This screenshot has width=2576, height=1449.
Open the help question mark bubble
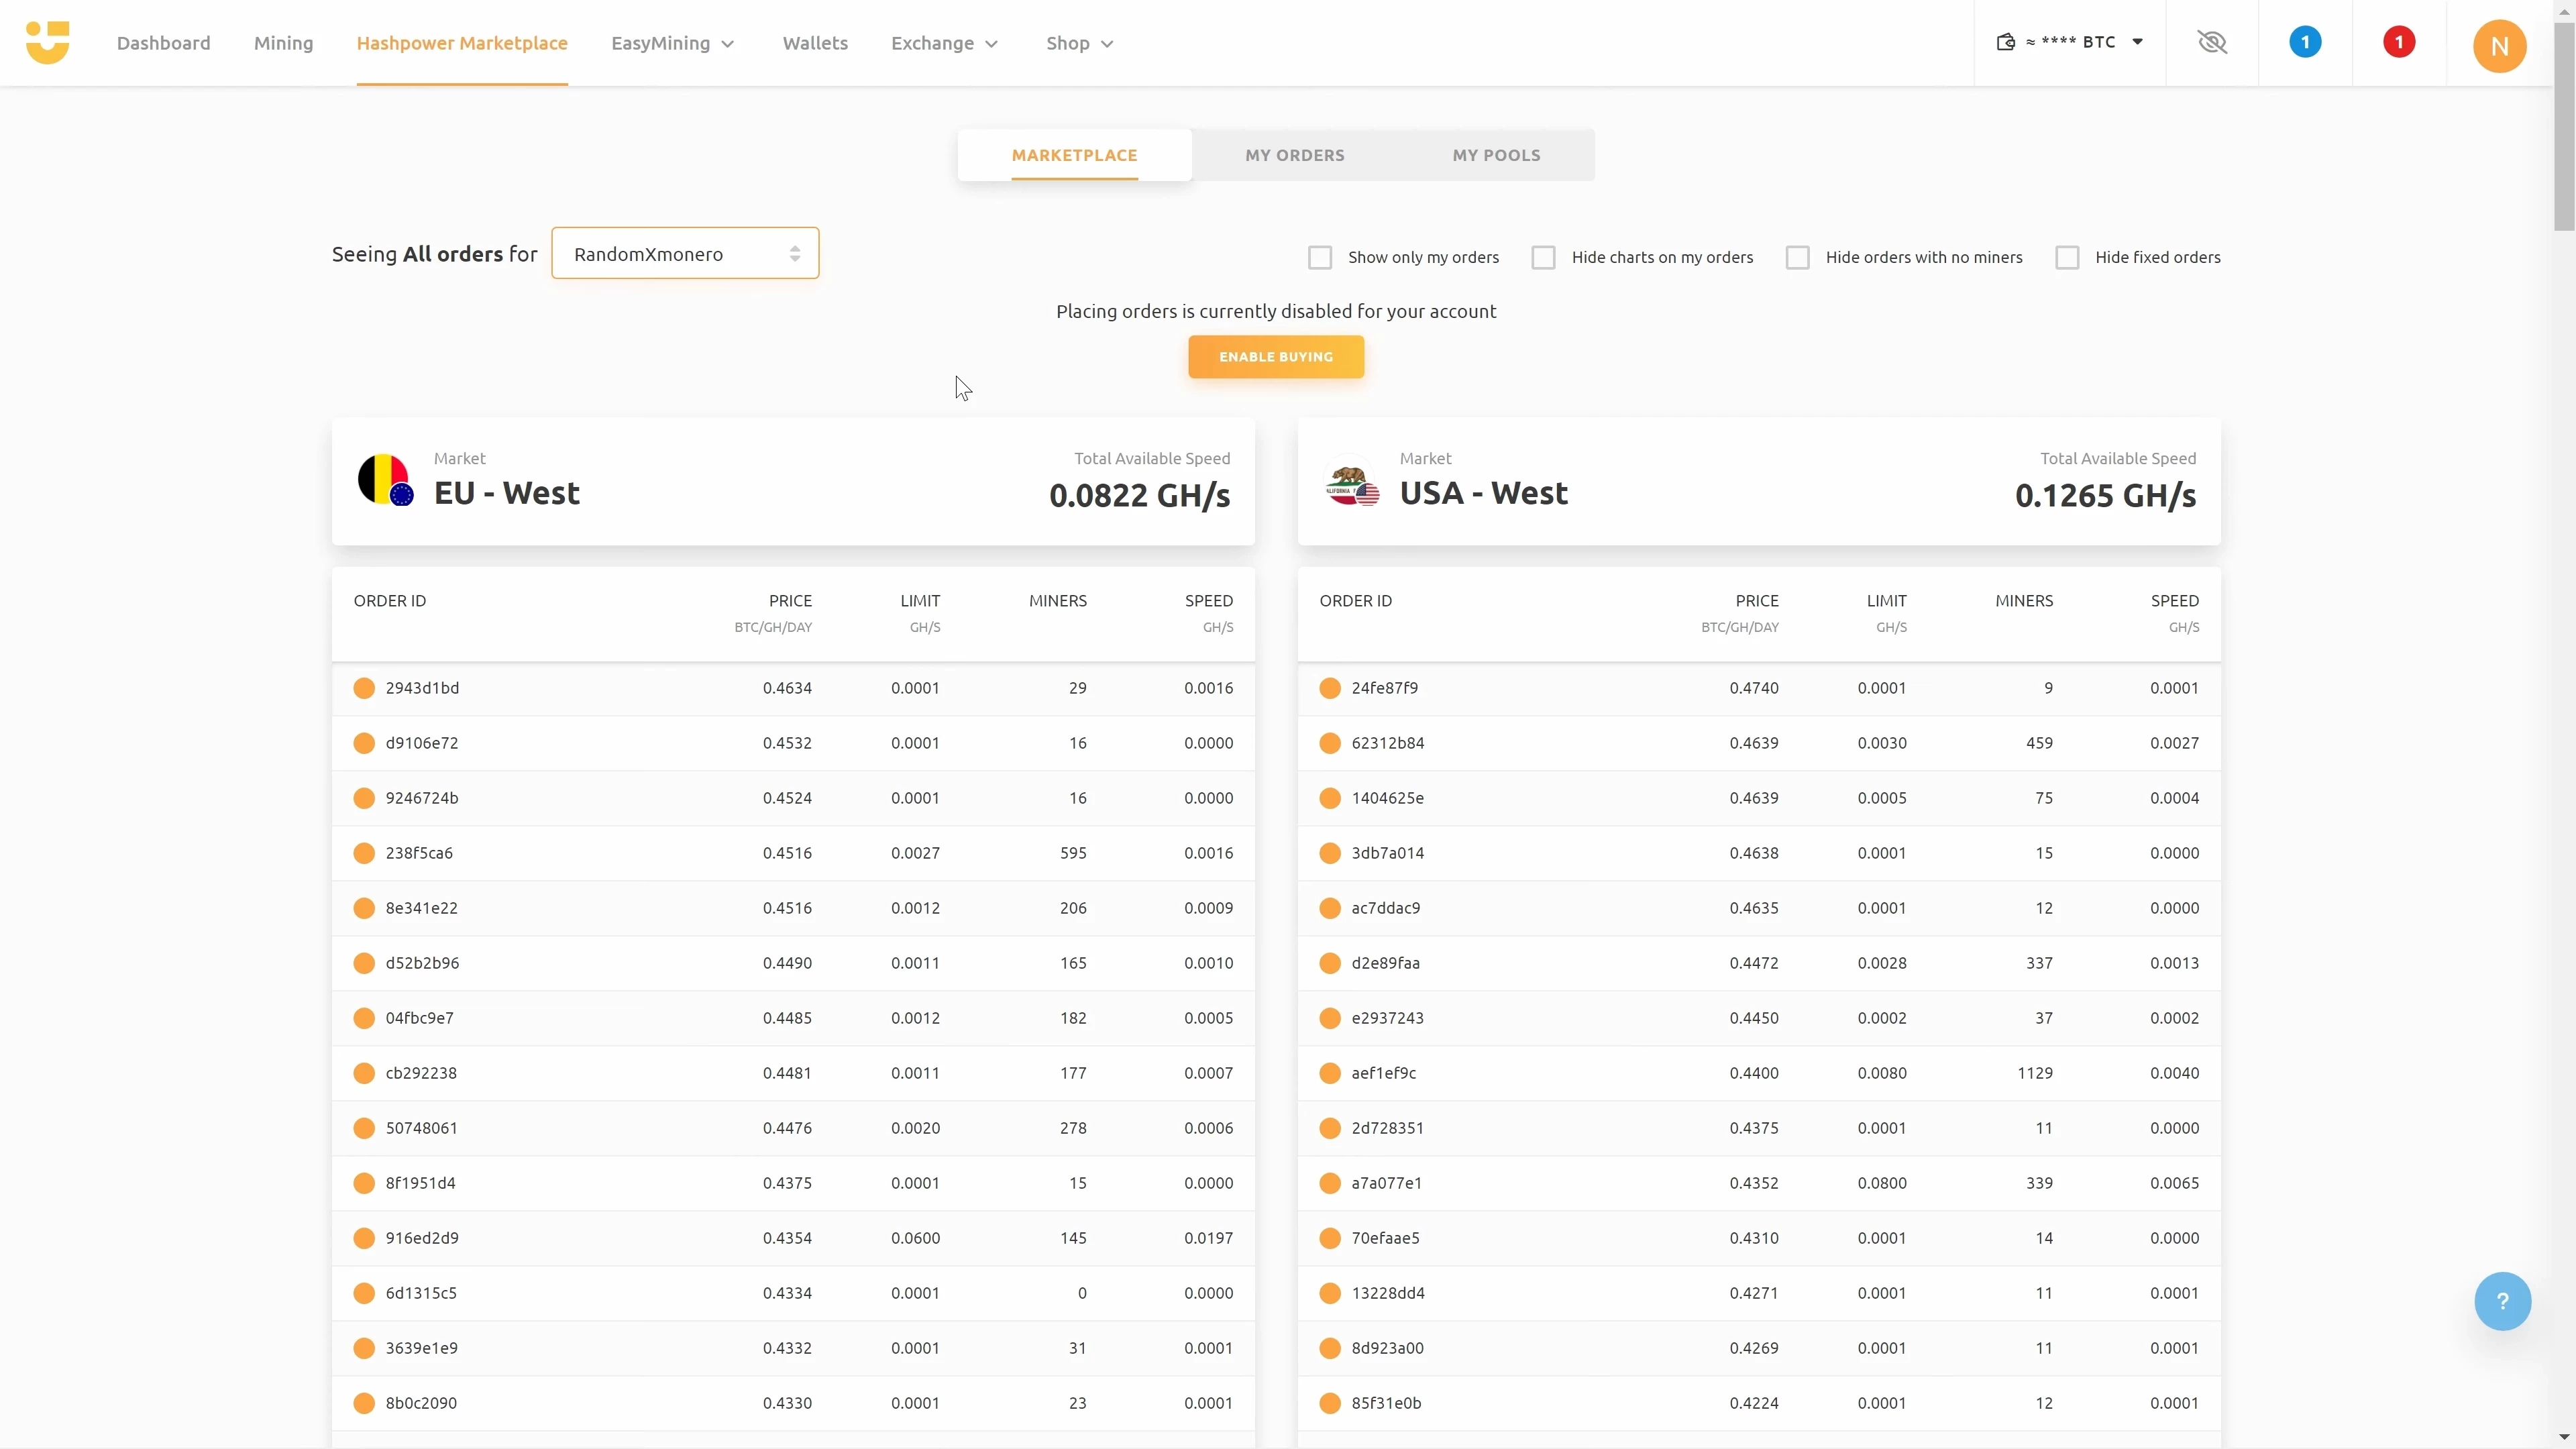point(2502,1301)
